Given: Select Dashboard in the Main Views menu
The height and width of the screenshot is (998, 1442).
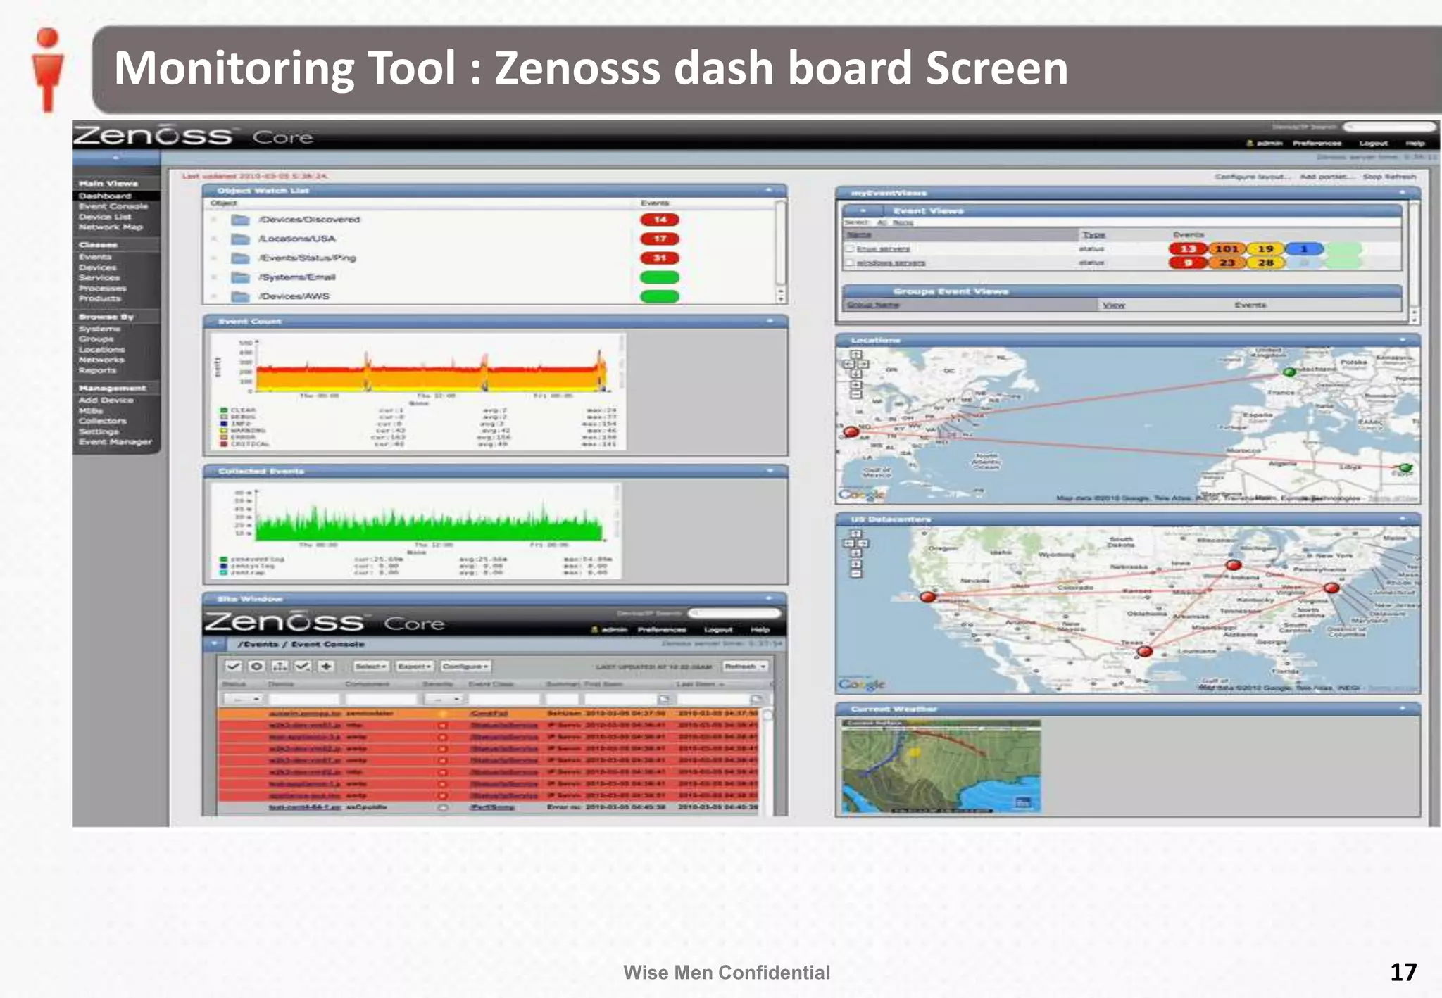Looking at the screenshot, I should (104, 196).
